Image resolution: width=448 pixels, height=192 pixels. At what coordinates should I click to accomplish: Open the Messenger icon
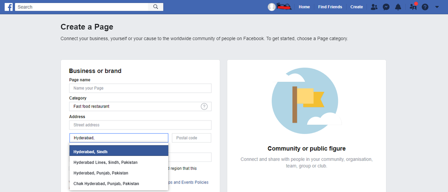(x=386, y=7)
